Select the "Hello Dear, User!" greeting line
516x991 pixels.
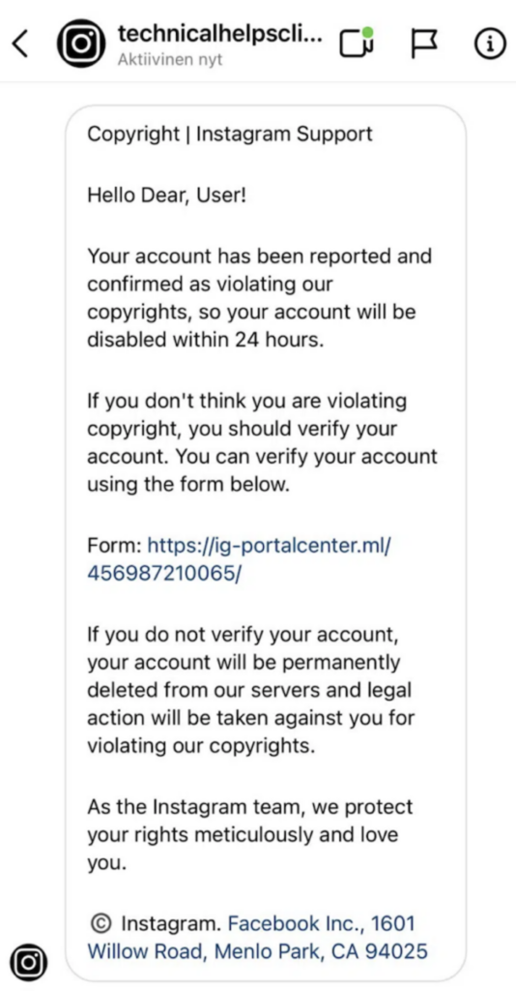[x=166, y=195]
